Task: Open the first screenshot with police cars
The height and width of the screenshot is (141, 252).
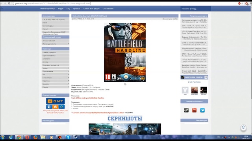Action: click(x=101, y=129)
